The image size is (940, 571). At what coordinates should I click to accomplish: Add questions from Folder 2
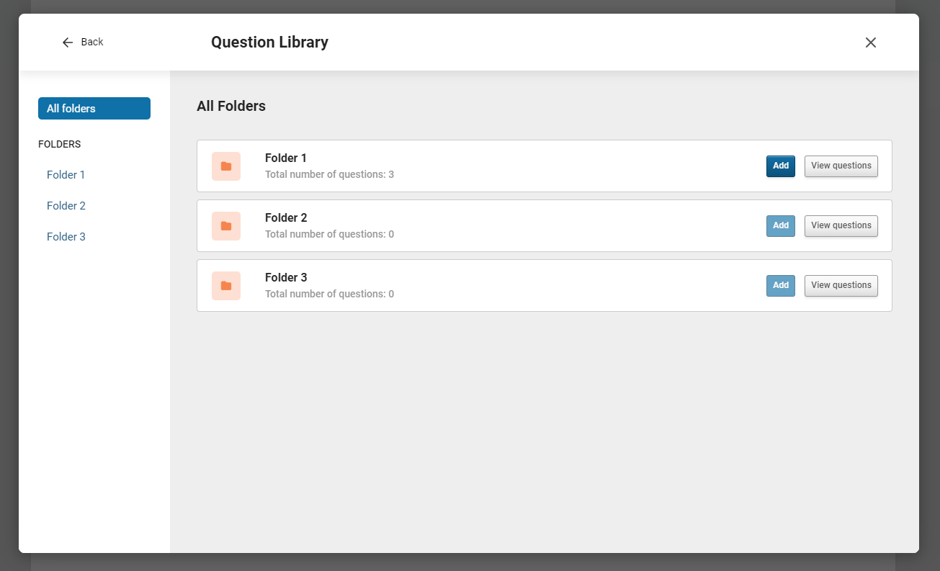point(780,225)
